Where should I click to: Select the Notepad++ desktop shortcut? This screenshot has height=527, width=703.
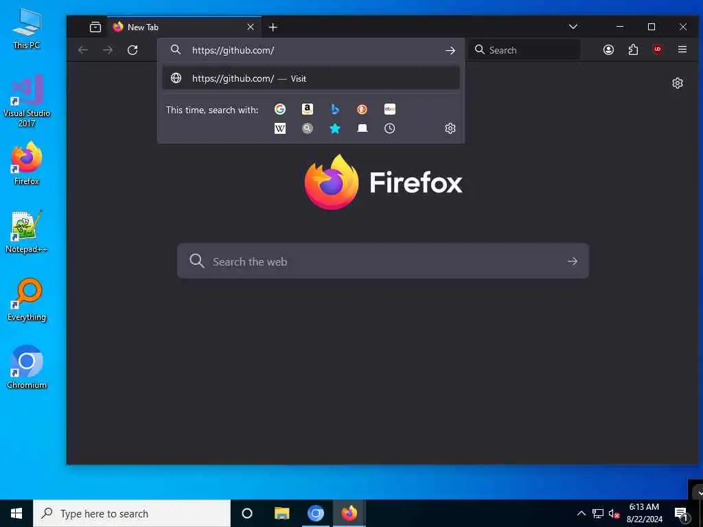click(x=27, y=232)
